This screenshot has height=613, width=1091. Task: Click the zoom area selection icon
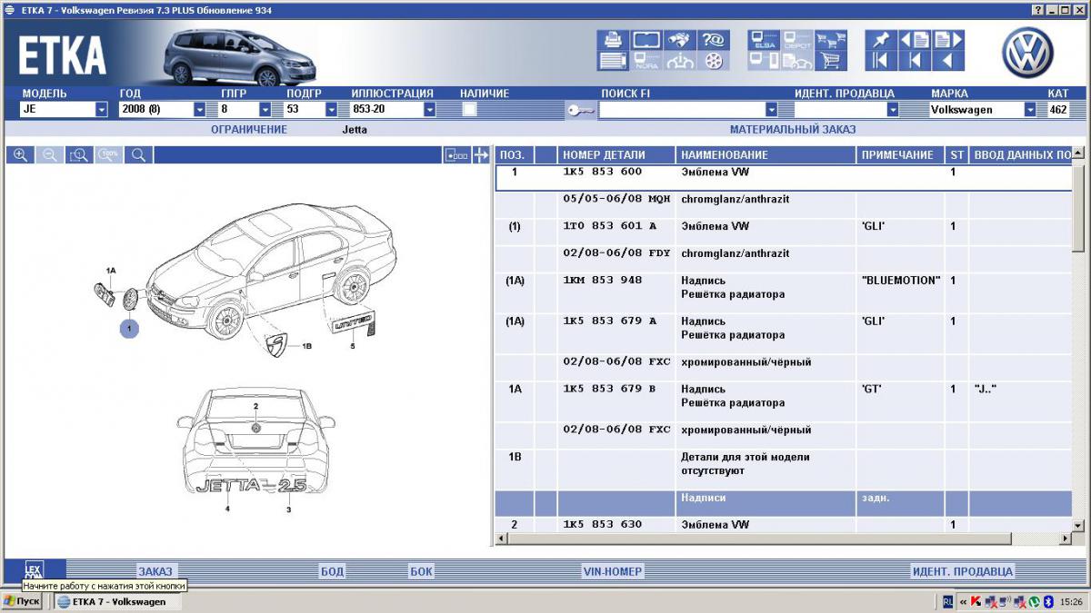(79, 155)
